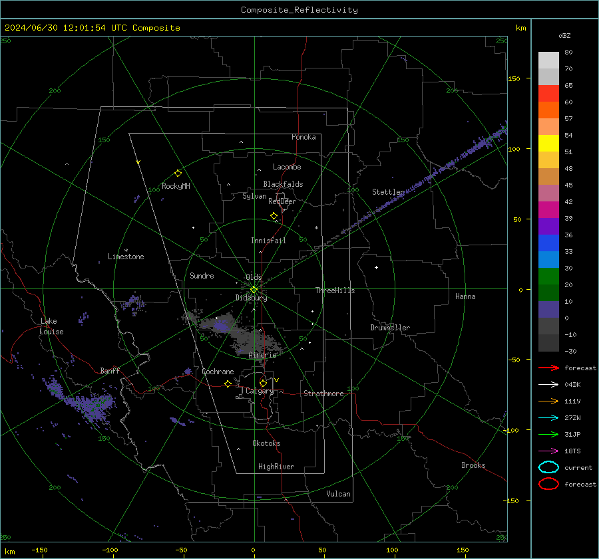Click the Banff town label
This screenshot has height=559, width=599.
tap(110, 370)
